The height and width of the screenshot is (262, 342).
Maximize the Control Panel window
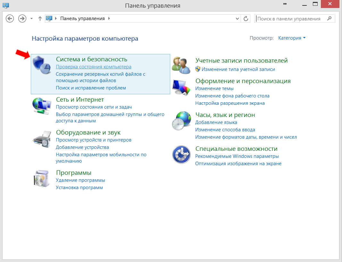(315, 4)
